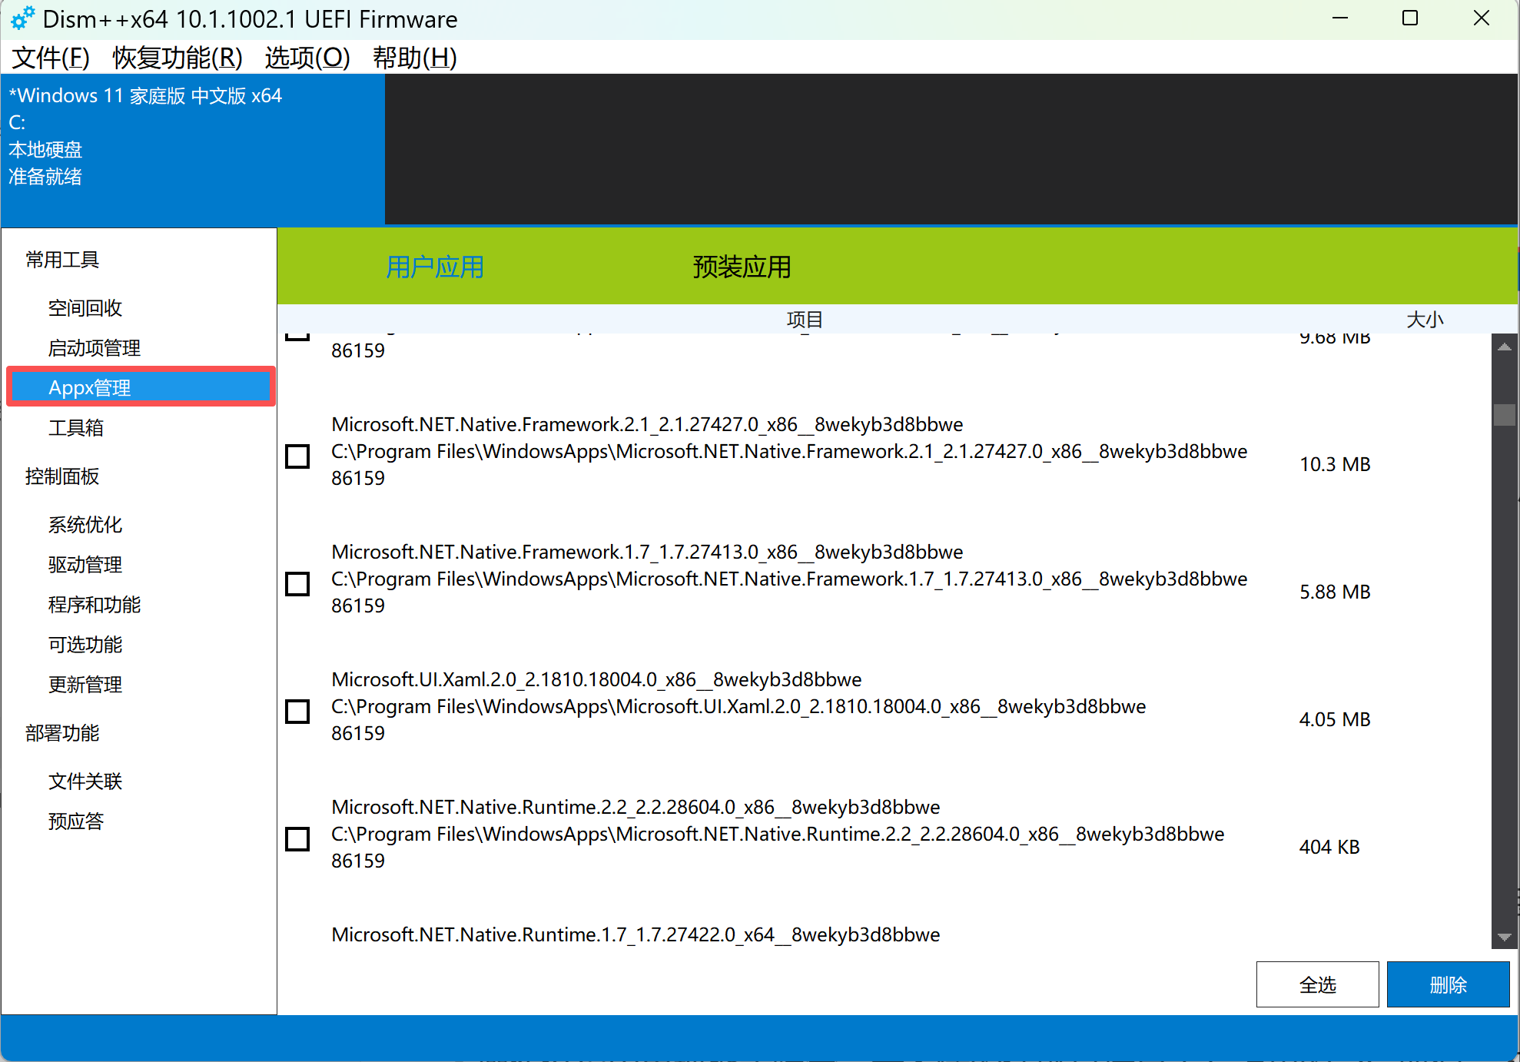Open the 帮助(H) menu
The image size is (1520, 1062).
[x=415, y=58]
